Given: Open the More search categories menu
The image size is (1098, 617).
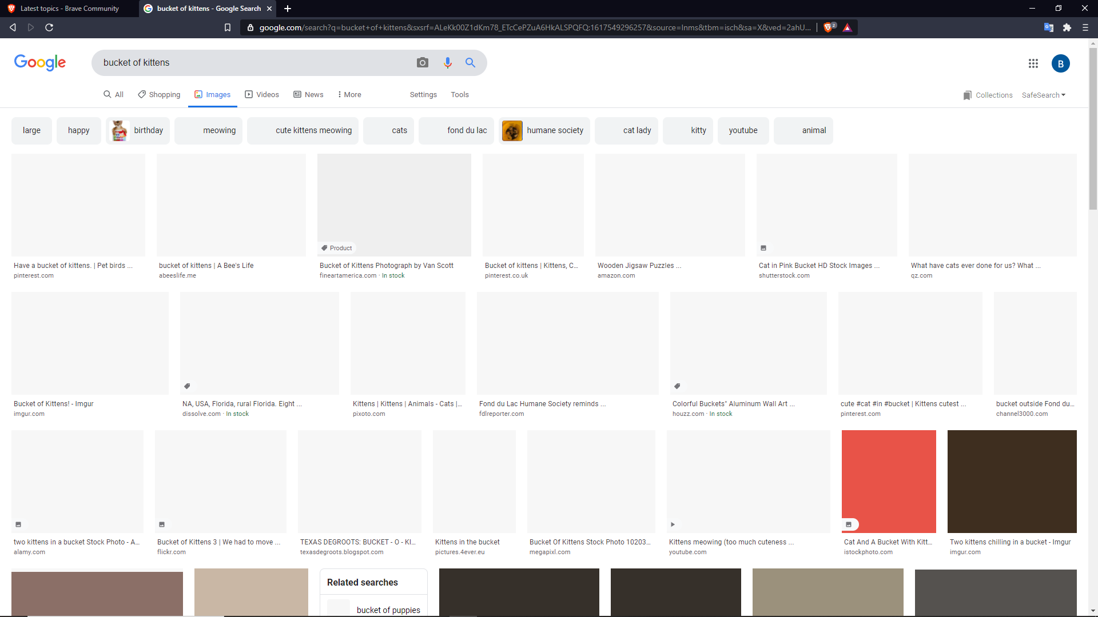Looking at the screenshot, I should tap(349, 95).
